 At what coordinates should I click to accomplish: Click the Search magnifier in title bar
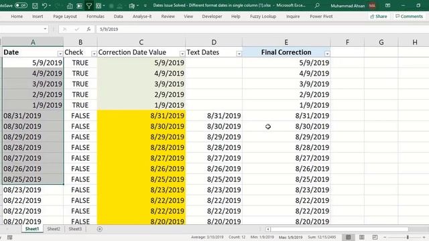coord(317,5)
